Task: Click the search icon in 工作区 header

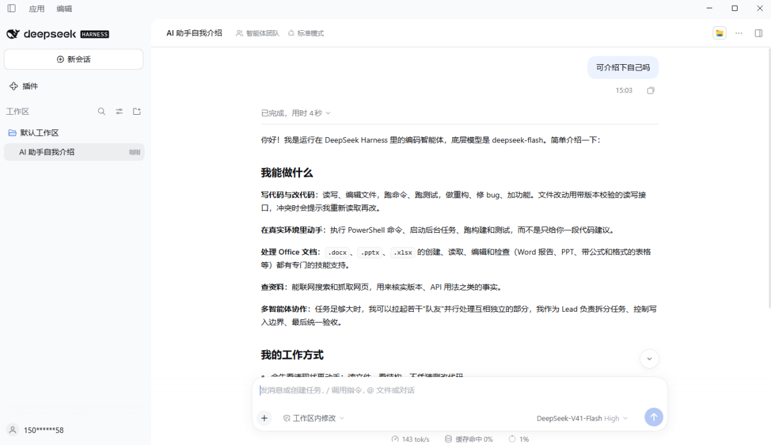Action: coord(102,112)
